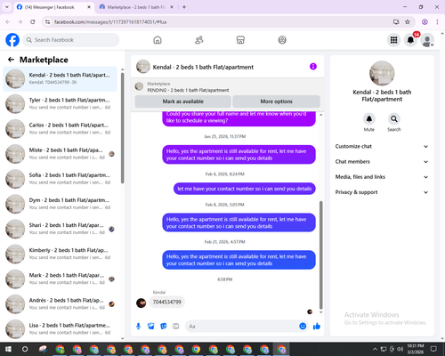Click the More options button
This screenshot has height=356, width=445.
pos(277,101)
